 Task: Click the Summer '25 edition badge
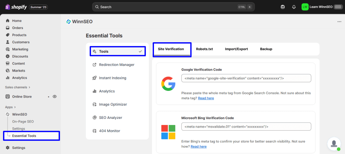click(38, 7)
